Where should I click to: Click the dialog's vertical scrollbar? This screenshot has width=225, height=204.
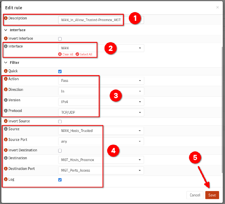pyautogui.click(x=222, y=110)
